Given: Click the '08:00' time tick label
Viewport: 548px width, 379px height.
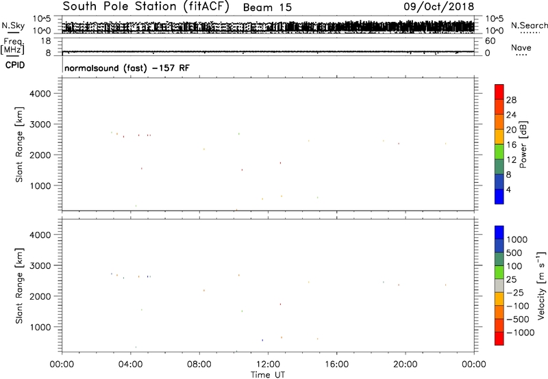Looking at the screenshot, I should (x=199, y=365).
